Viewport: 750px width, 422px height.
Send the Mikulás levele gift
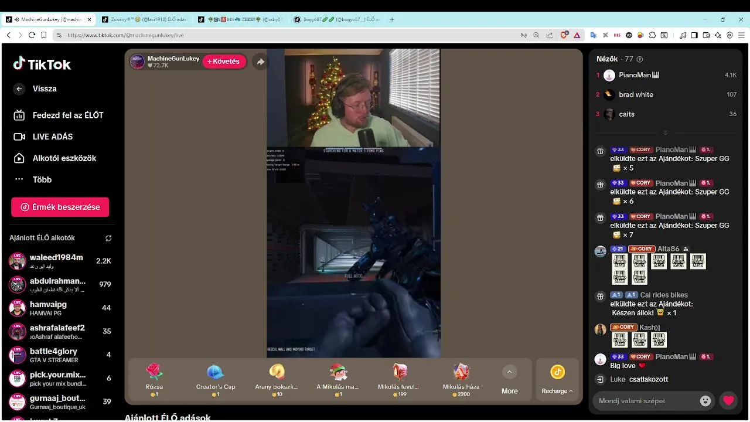(x=398, y=380)
